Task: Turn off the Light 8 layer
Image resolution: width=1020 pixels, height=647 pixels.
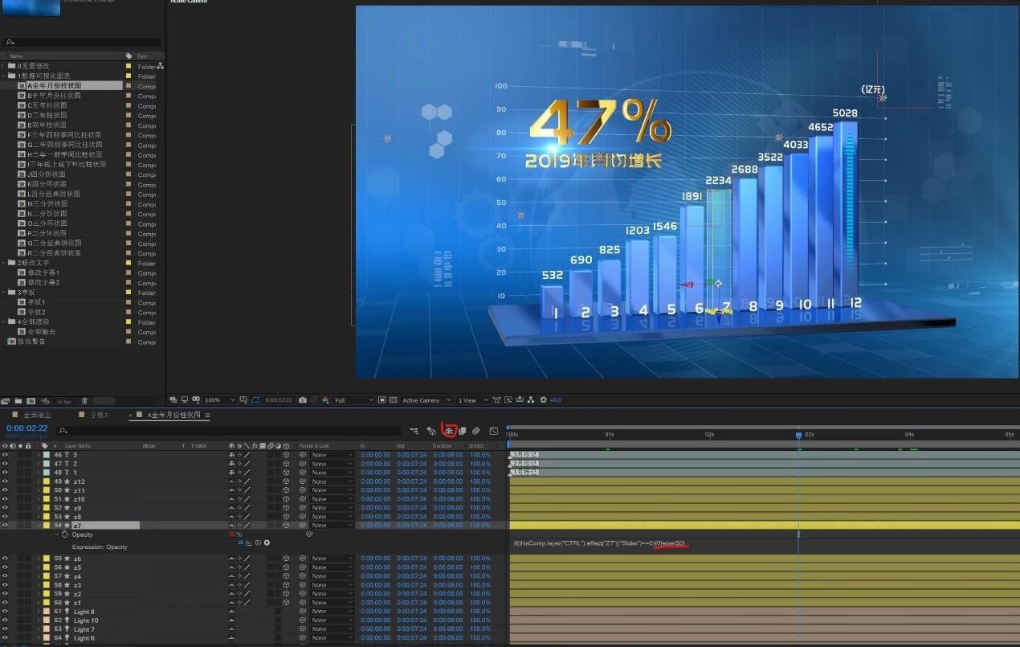Action: click(x=5, y=612)
